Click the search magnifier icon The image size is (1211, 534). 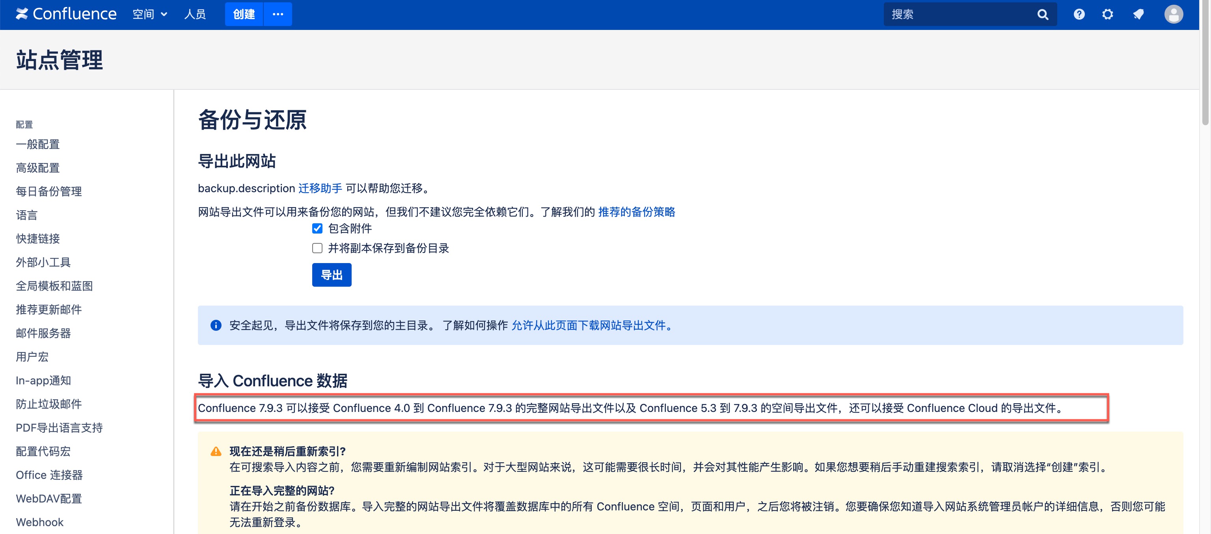click(x=1043, y=14)
